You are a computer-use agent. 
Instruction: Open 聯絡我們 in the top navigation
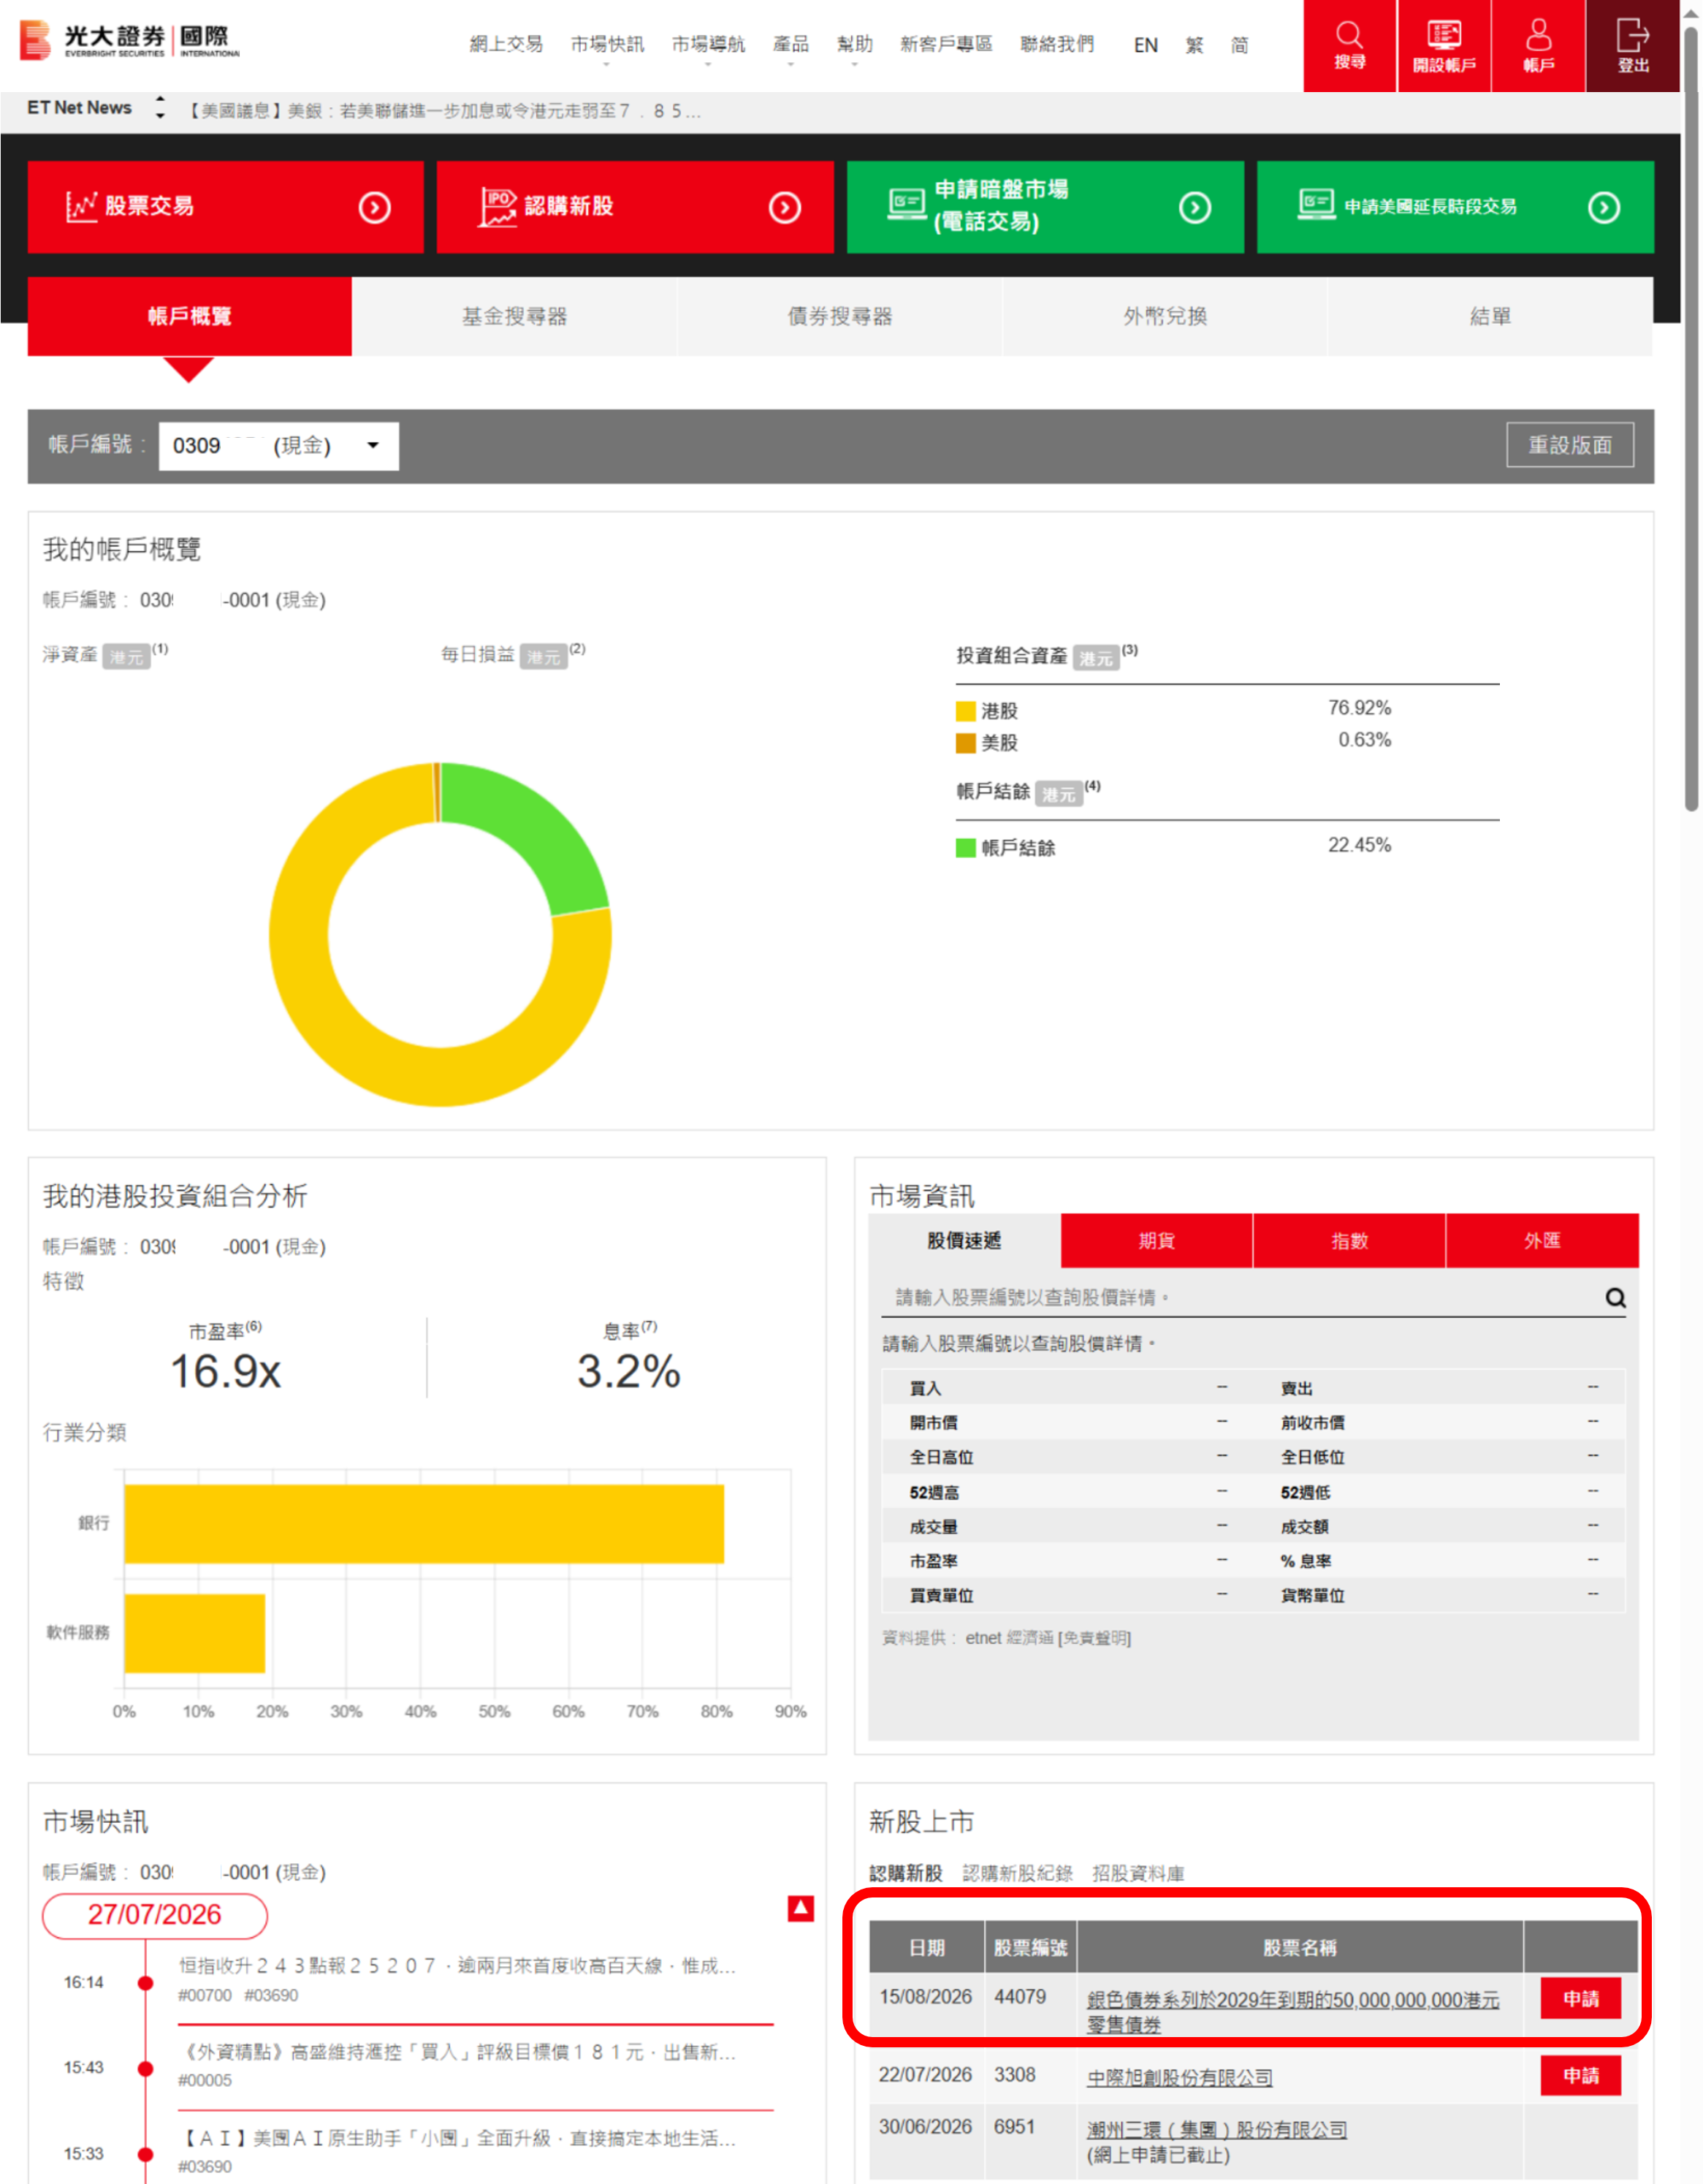1056,44
